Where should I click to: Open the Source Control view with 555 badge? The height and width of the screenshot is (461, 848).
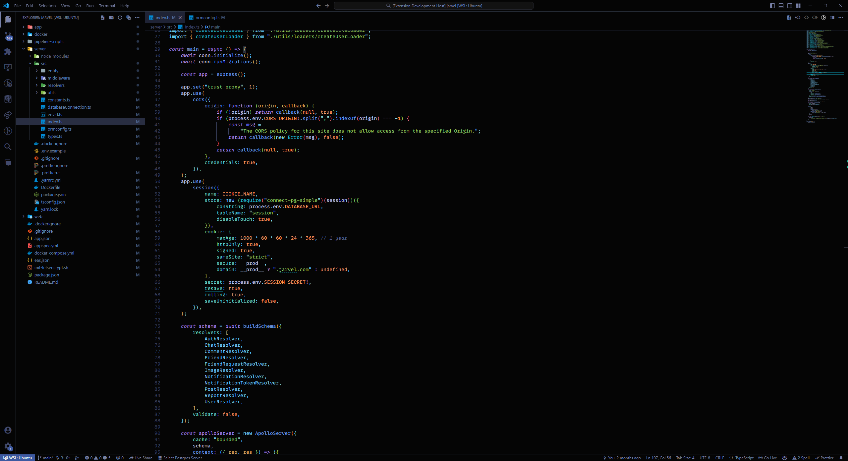[8, 35]
